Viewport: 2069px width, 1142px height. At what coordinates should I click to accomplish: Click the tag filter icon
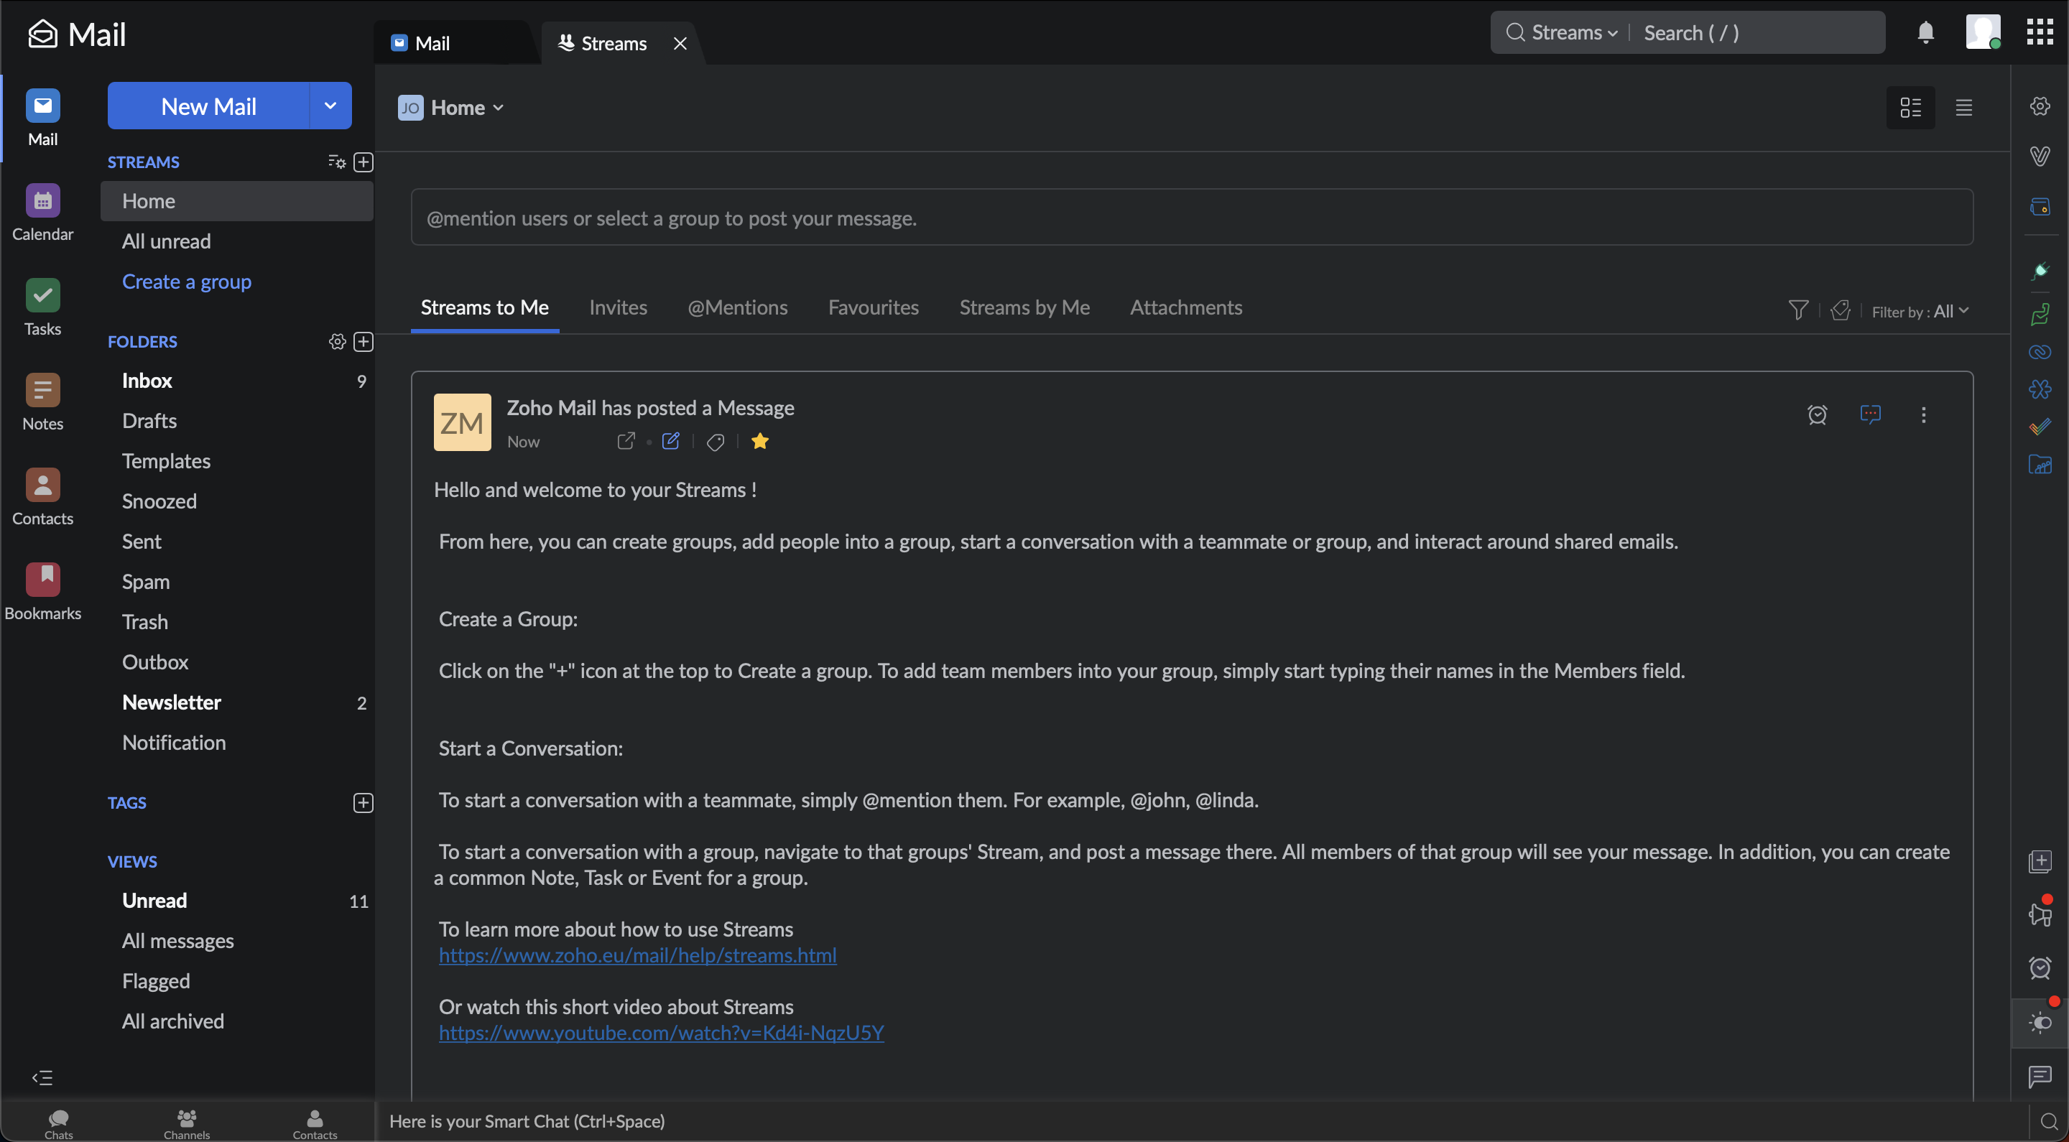(x=1840, y=310)
